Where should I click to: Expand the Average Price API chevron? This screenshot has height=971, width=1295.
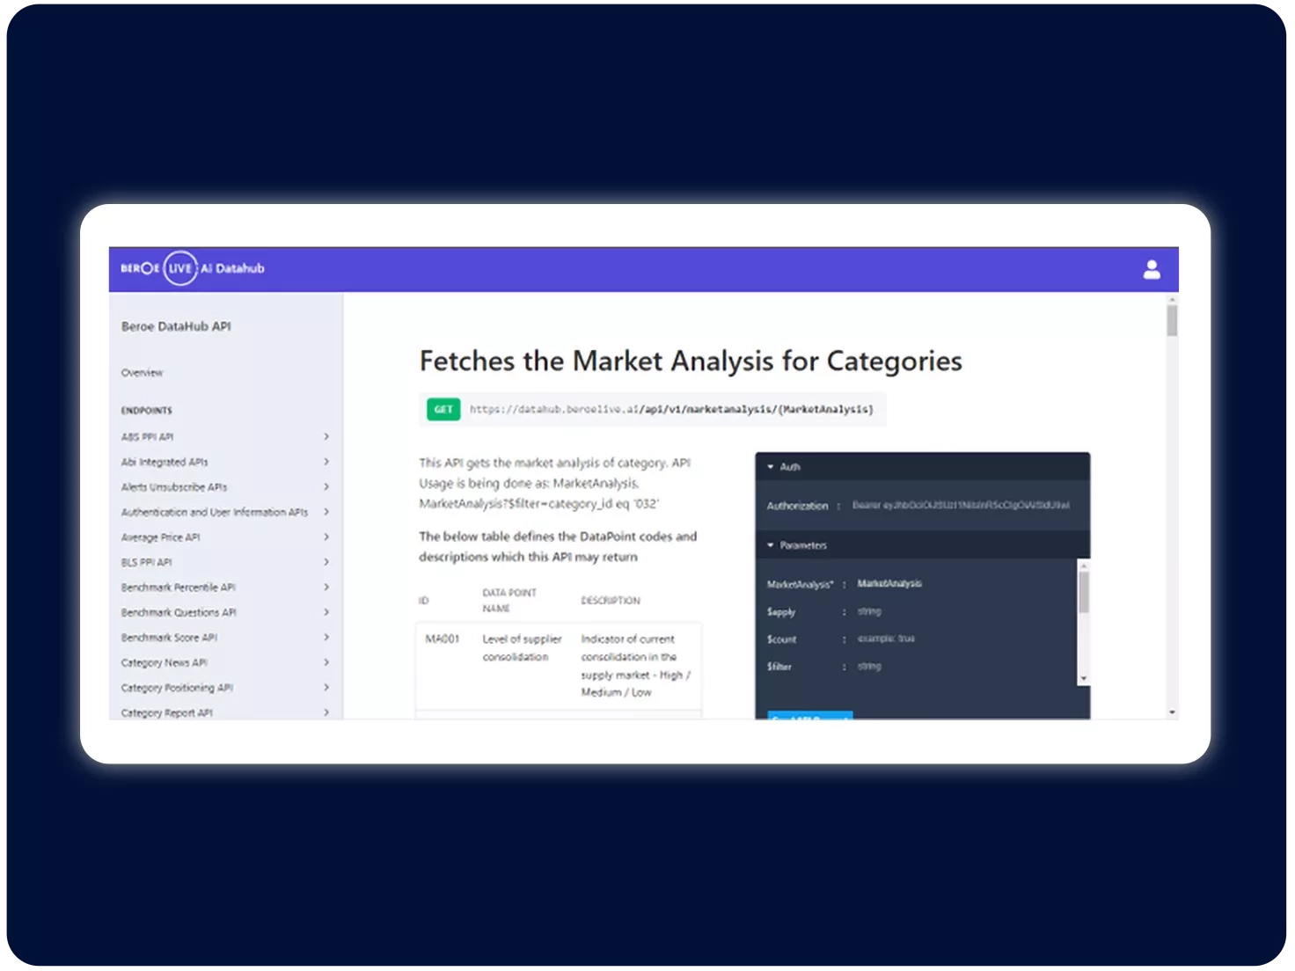326,537
